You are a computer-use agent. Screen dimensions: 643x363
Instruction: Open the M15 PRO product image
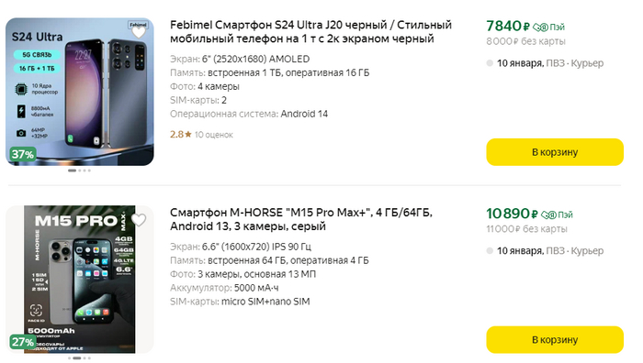pyautogui.click(x=80, y=280)
